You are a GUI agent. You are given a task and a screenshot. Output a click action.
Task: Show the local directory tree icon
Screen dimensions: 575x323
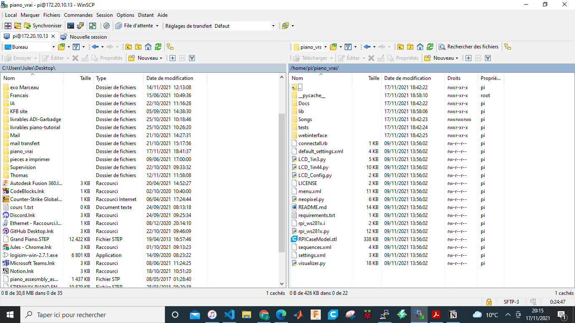pyautogui.click(x=170, y=47)
